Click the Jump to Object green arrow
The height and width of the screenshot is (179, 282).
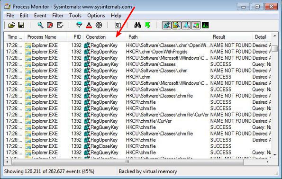[x=147, y=25]
